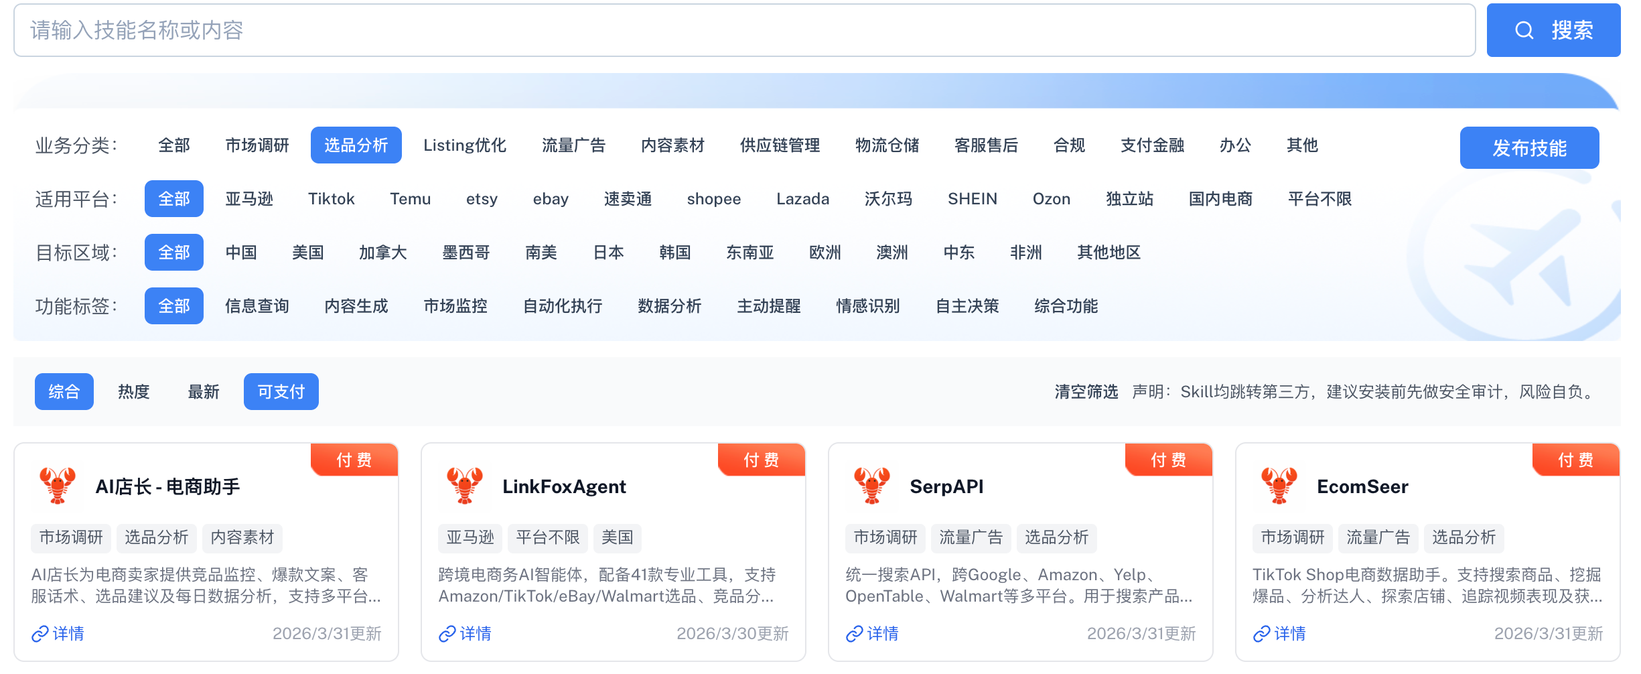This screenshot has height=674, width=1641.
Task: Click the 发布技能 button
Action: coord(1529,148)
